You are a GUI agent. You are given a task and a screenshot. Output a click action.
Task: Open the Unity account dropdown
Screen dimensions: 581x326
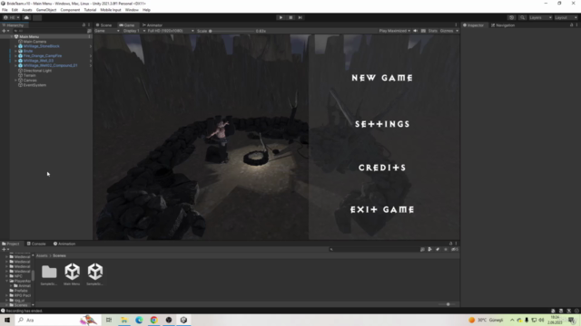[x=12, y=17]
